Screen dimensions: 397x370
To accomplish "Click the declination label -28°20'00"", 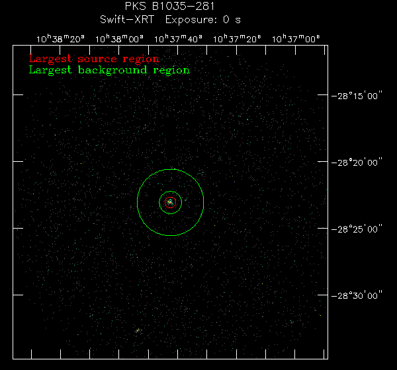I will click(357, 163).
